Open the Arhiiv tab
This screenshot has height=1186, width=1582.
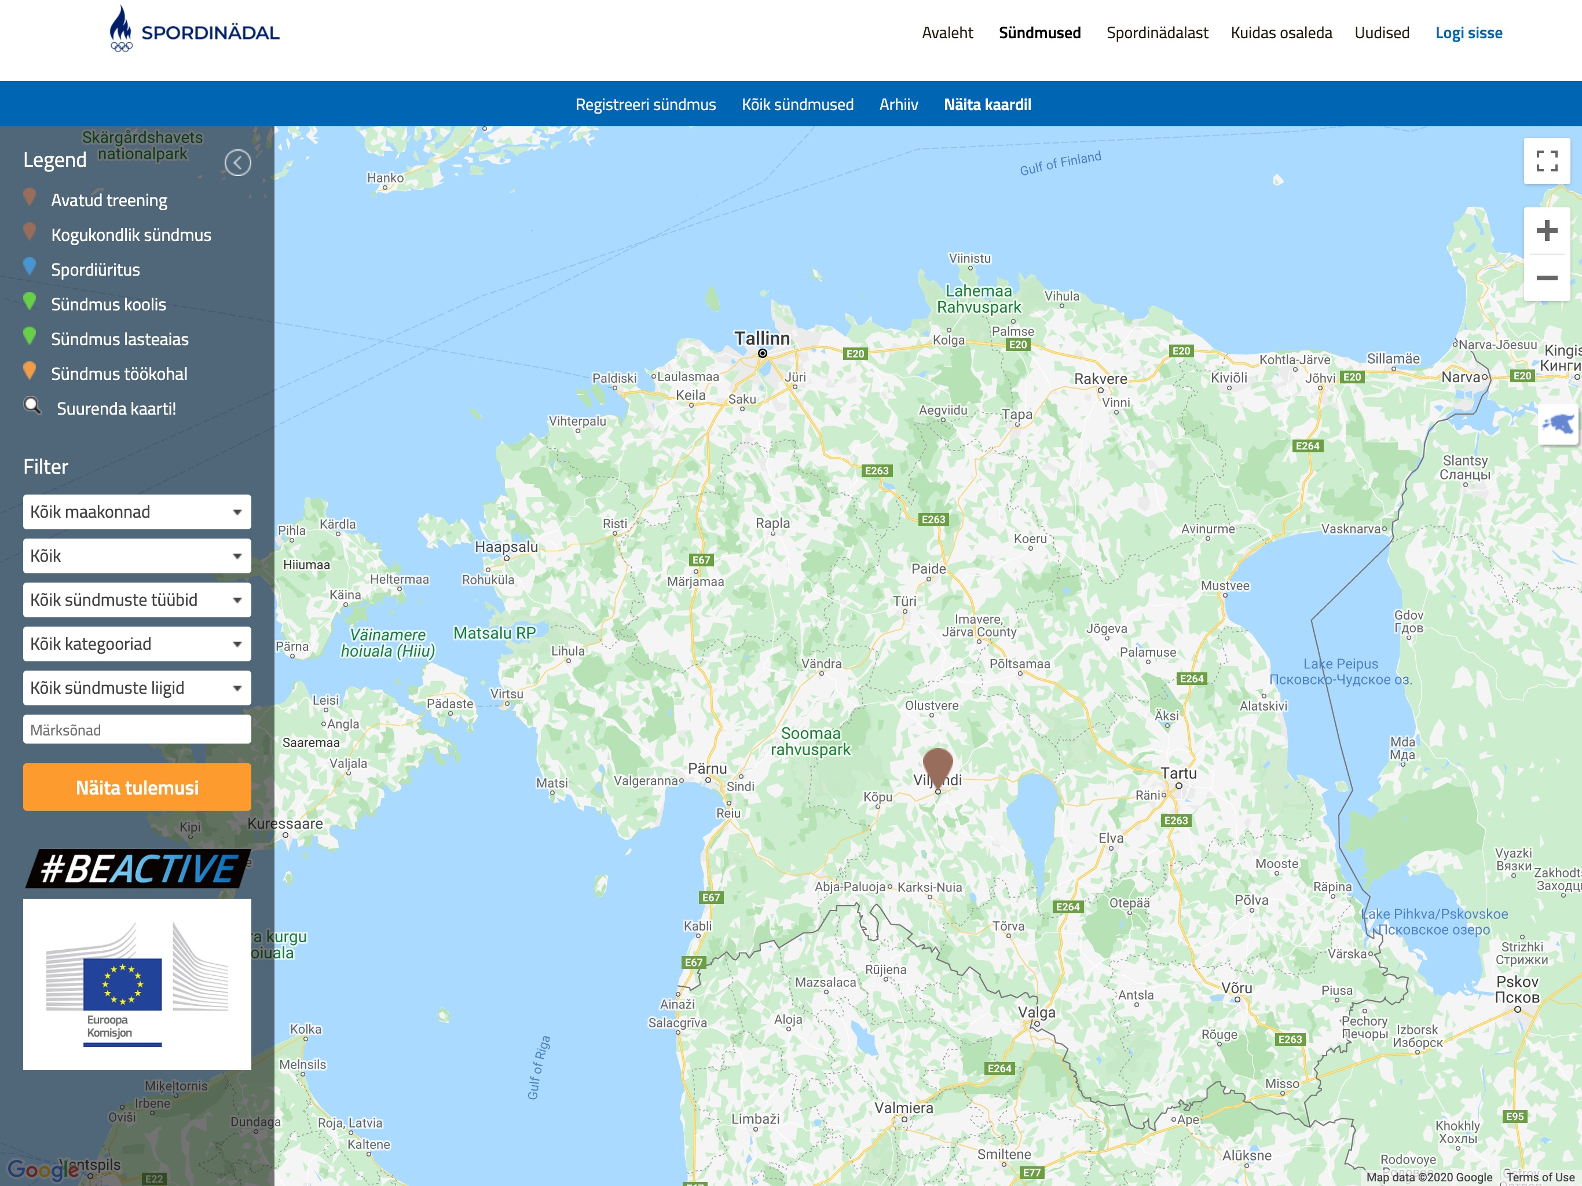point(898,104)
